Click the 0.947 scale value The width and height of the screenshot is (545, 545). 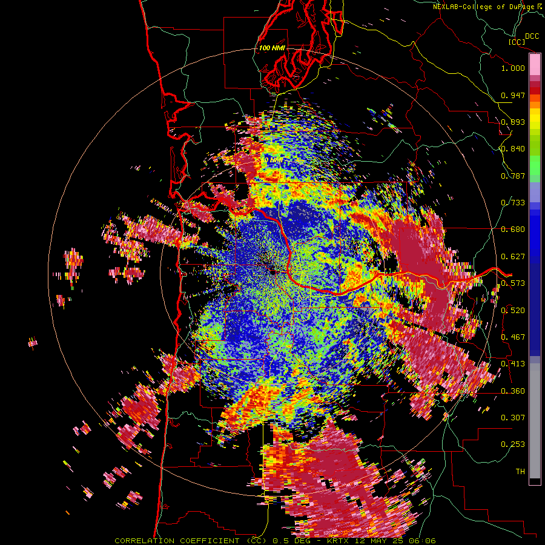[x=513, y=95]
